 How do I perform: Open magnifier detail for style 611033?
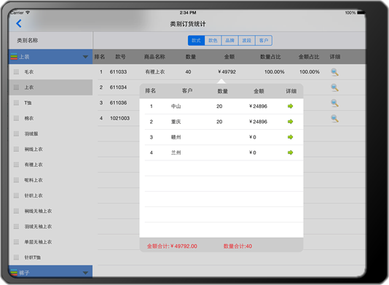(x=334, y=72)
